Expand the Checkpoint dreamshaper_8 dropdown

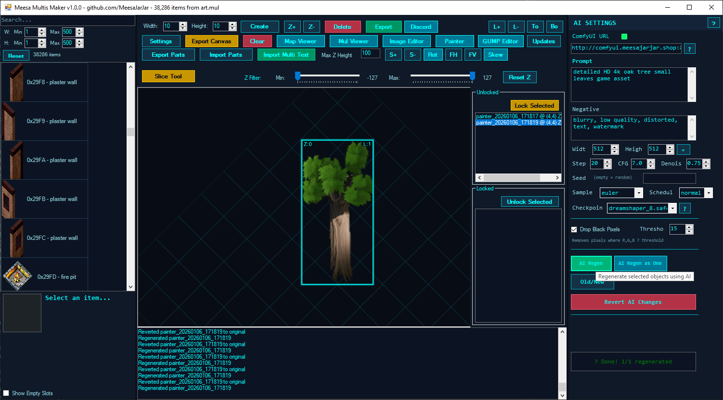click(x=672, y=208)
